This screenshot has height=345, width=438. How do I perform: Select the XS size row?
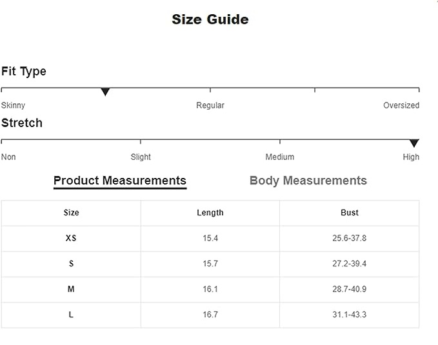pos(71,238)
